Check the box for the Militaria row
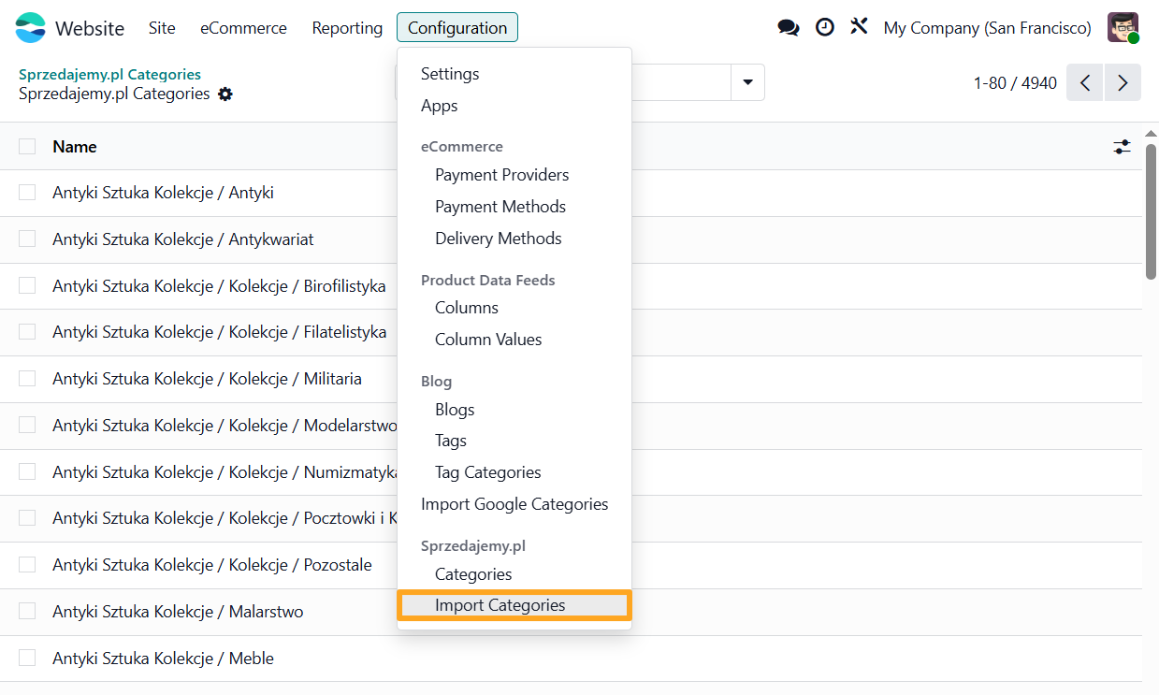The width and height of the screenshot is (1159, 695). click(27, 379)
